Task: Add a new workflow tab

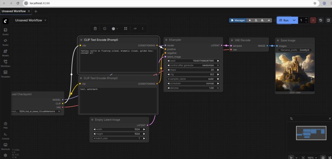Action: click(x=36, y=11)
